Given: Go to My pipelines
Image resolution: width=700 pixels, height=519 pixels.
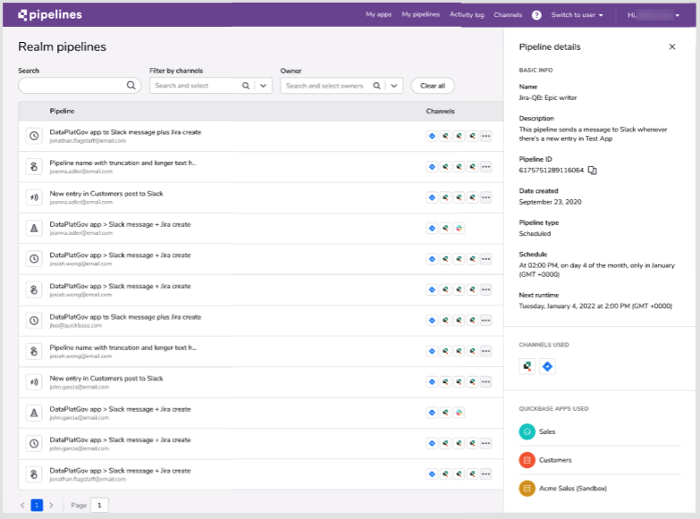Looking at the screenshot, I should [420, 14].
